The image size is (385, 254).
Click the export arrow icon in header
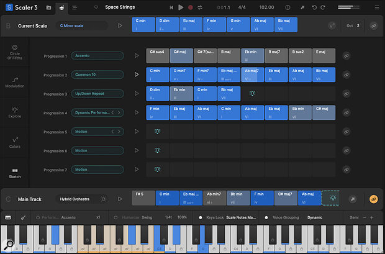302,7
